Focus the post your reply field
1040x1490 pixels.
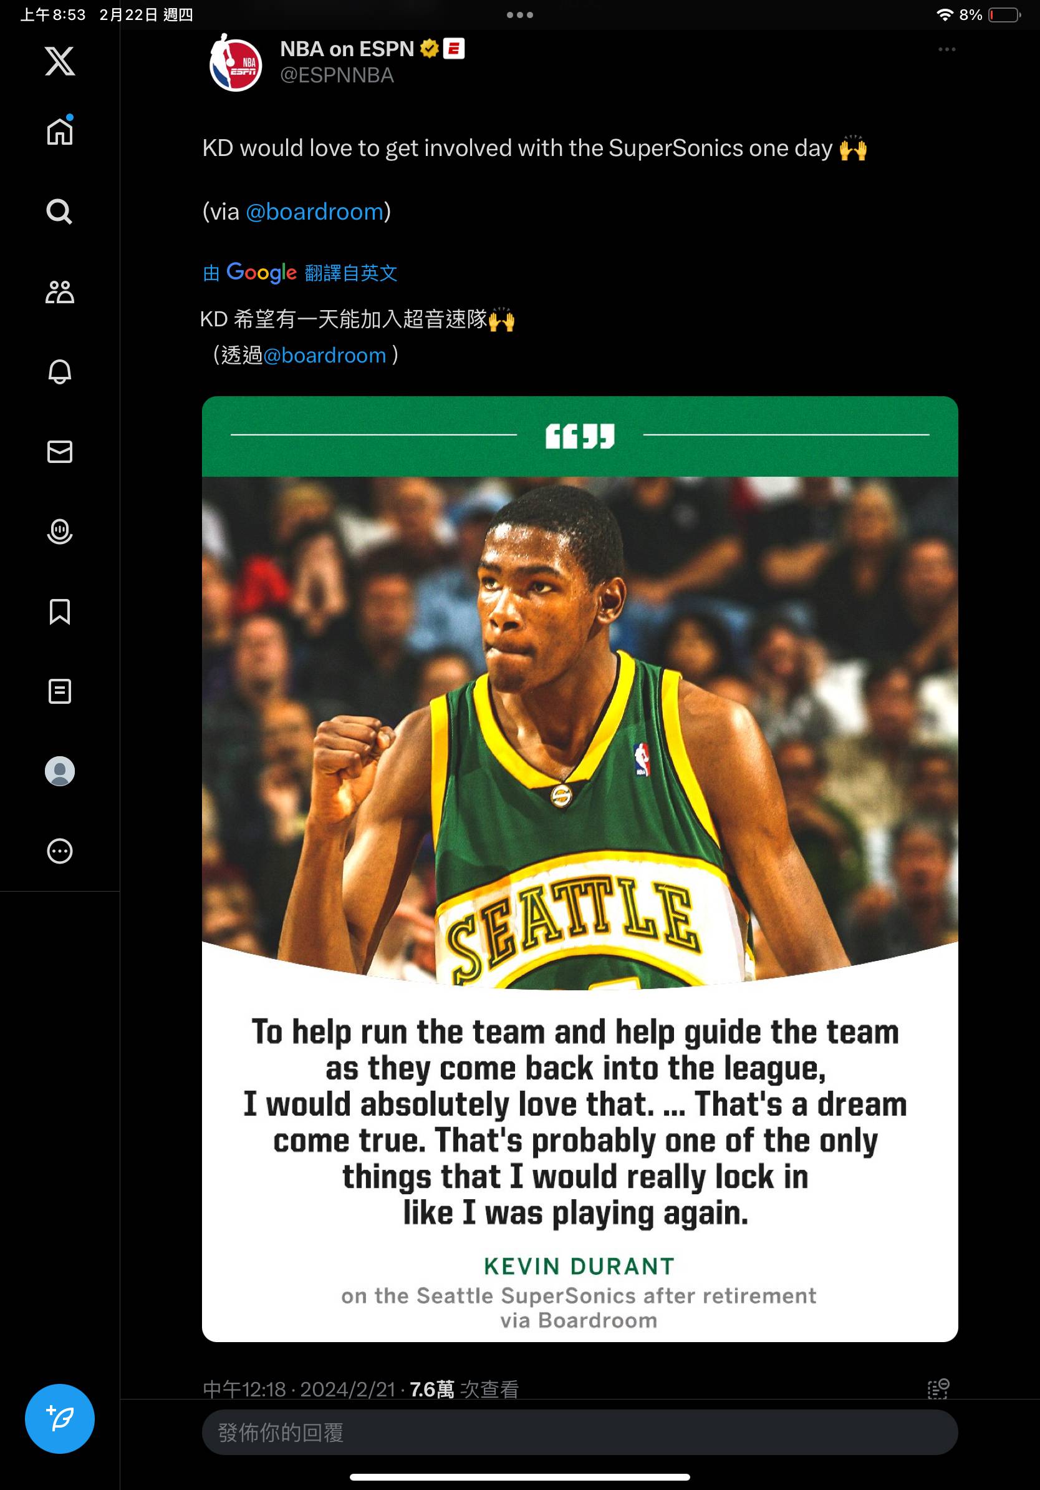point(580,1431)
